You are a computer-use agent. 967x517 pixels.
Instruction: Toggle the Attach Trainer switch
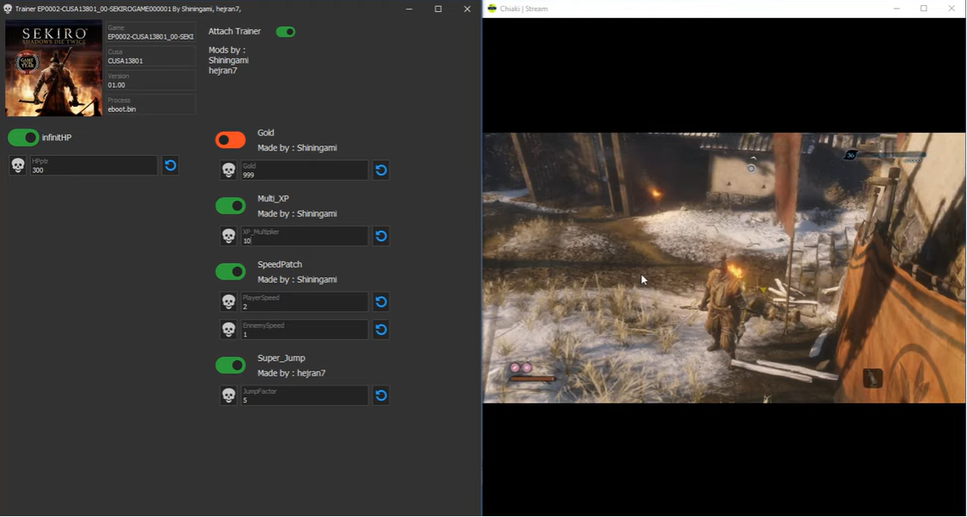point(286,32)
